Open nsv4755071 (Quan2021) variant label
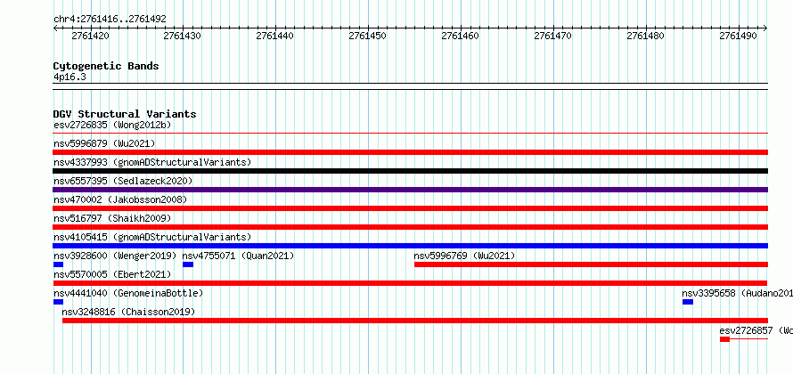793x374 pixels. coord(238,256)
